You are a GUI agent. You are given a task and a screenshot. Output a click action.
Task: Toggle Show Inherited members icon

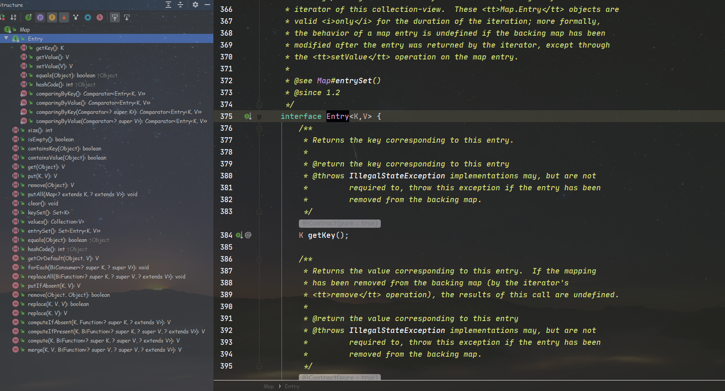(28, 17)
